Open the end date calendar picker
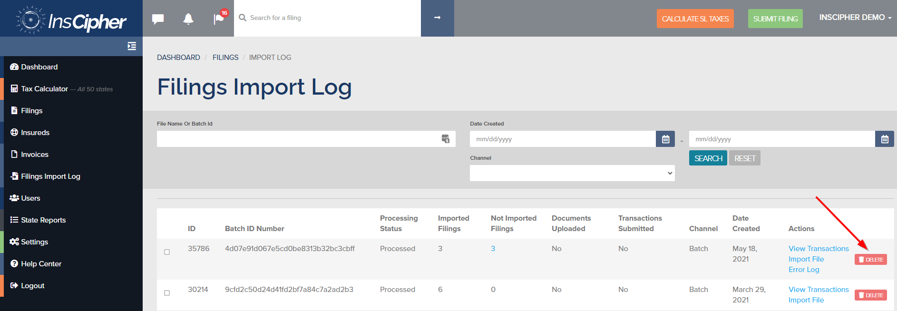897x311 pixels. tap(885, 139)
